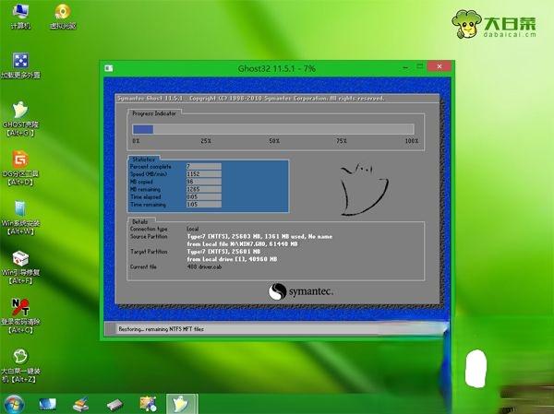
Task: Click the MB copied value field
Action: pyautogui.click(x=204, y=182)
